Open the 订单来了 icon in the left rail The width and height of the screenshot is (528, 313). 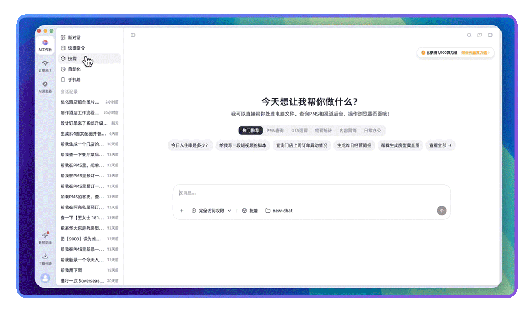coord(45,66)
